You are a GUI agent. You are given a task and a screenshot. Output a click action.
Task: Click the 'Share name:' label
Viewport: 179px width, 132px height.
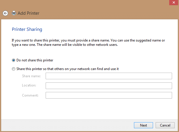[31, 76]
